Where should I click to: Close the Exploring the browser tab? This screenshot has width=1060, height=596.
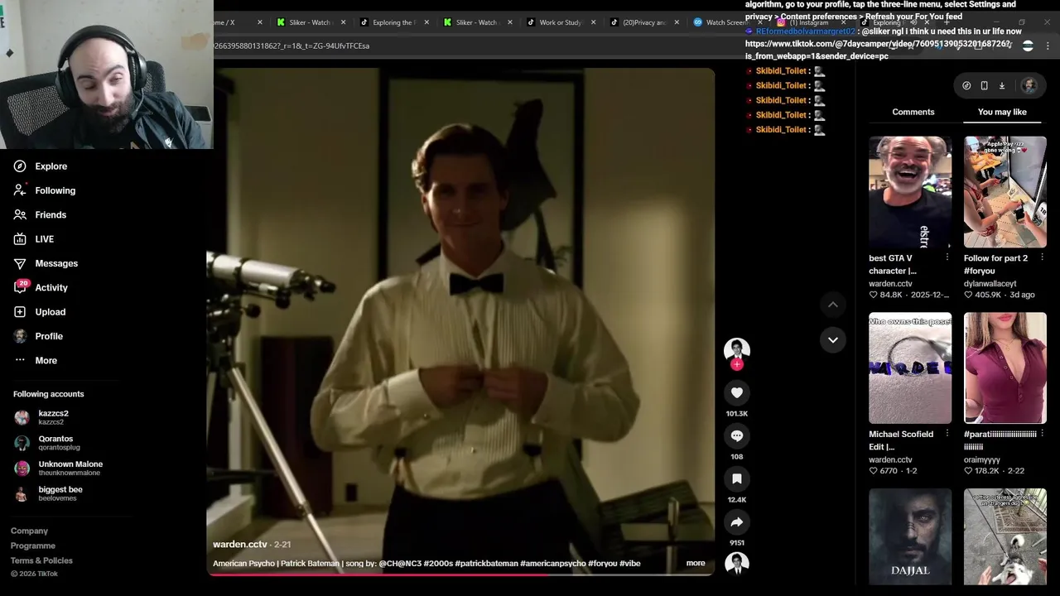(426, 22)
